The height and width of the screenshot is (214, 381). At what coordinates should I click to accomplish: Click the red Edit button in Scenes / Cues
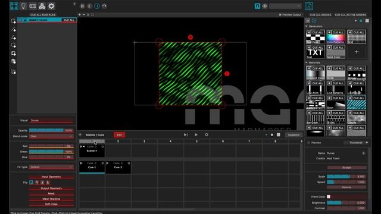119,135
